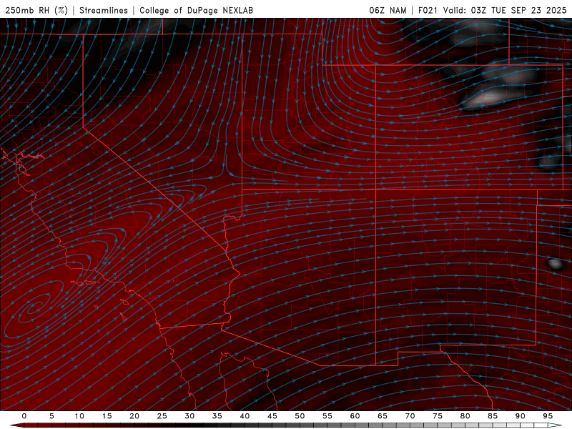Click the colorbar label "90"

click(x=520, y=416)
